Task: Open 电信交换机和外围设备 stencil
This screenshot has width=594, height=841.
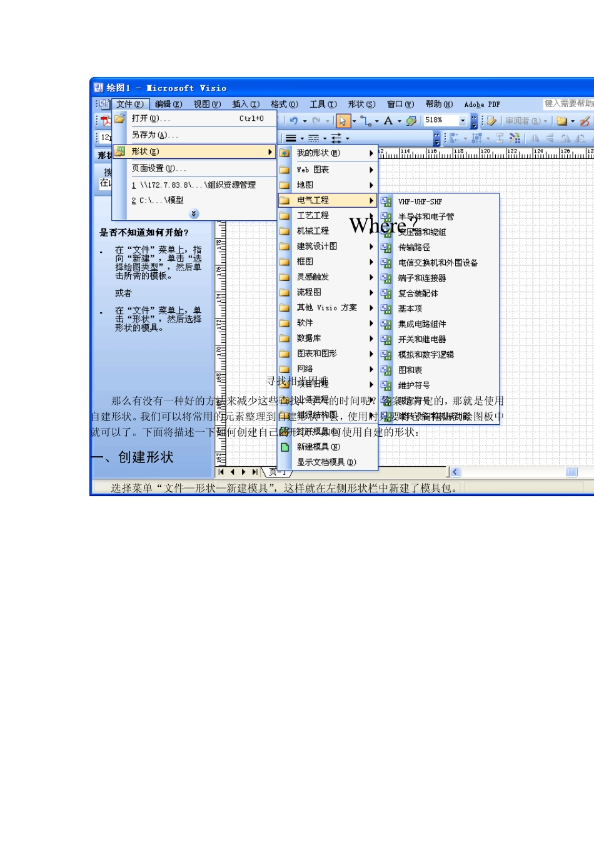Action: (x=440, y=263)
